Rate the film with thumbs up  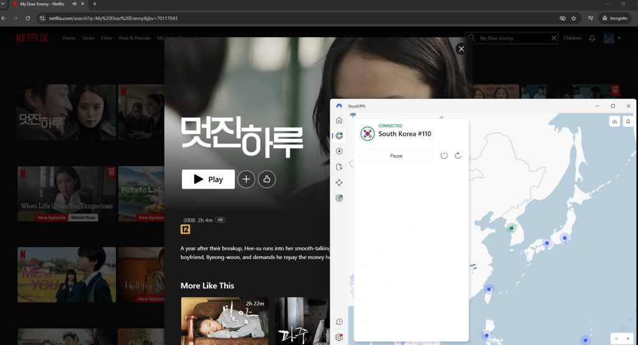tap(267, 179)
